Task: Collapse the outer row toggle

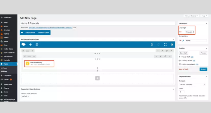Action: point(158,51)
